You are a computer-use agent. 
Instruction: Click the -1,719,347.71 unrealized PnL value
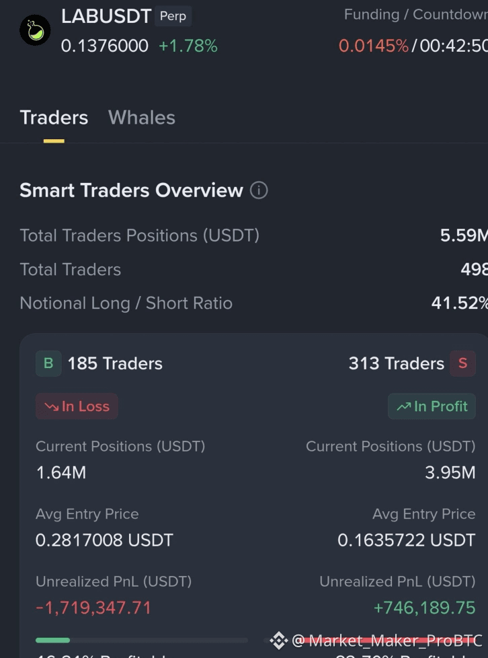(93, 608)
